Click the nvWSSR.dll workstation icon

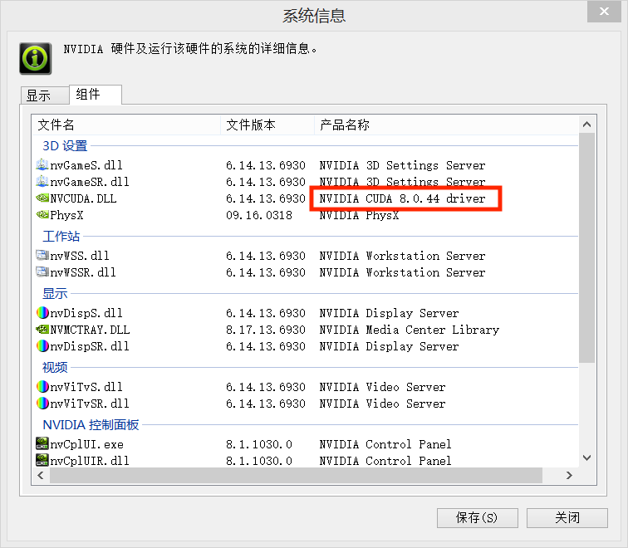coord(42,272)
